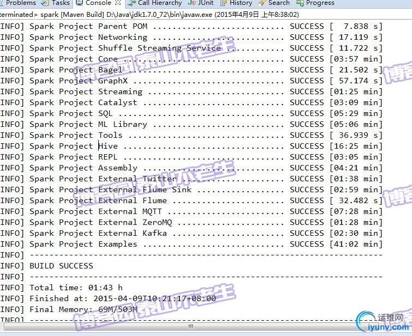
Task: Click the Core duration 03:57 min
Action: pyautogui.click(x=356, y=59)
